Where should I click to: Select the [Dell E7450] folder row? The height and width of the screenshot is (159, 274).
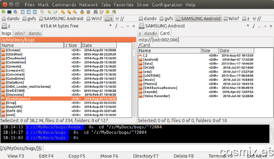click(59, 91)
